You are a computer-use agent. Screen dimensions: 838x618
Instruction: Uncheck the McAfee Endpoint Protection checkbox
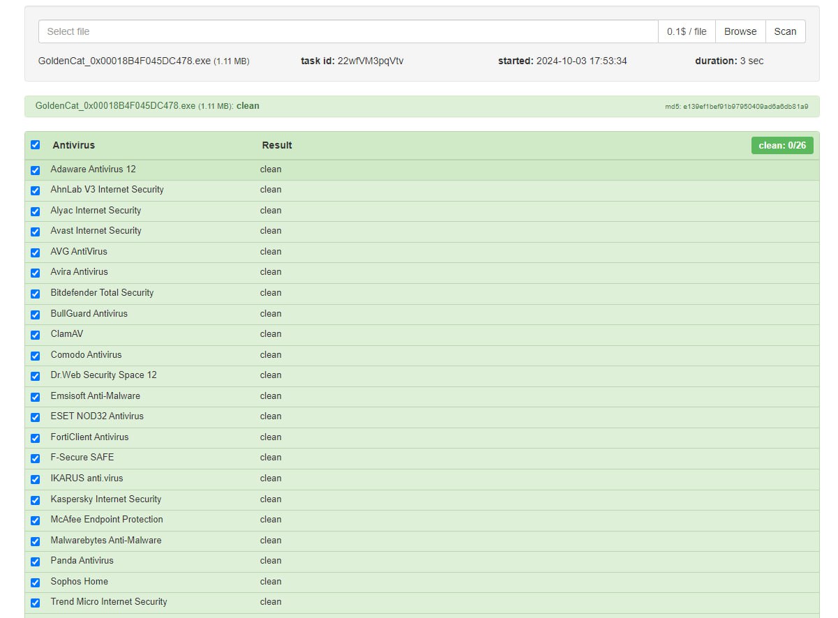(36, 520)
